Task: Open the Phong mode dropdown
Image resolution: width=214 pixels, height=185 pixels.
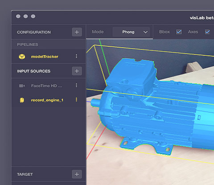Action: click(131, 32)
